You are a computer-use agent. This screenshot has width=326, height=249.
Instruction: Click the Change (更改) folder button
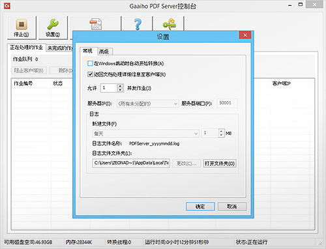coord(186,164)
